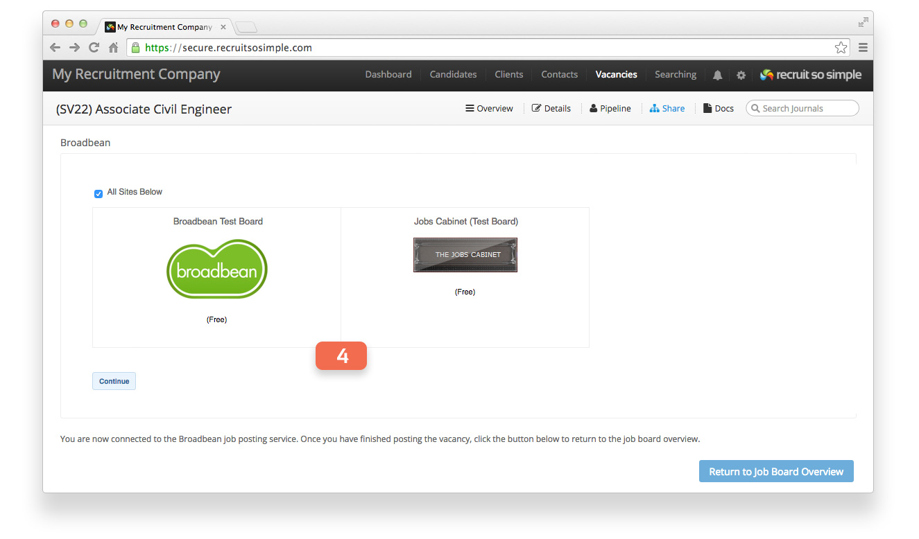This screenshot has height=539, width=919.
Task: Go to the Candidates tab
Action: (x=453, y=75)
